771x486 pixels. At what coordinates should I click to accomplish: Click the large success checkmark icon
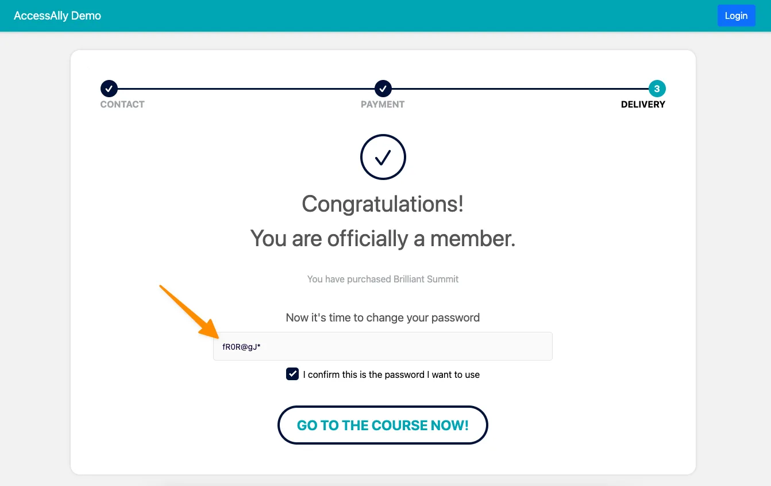coord(383,157)
